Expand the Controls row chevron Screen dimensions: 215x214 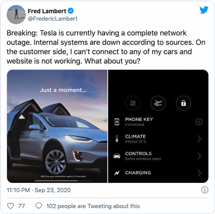pyautogui.click(x=199, y=156)
